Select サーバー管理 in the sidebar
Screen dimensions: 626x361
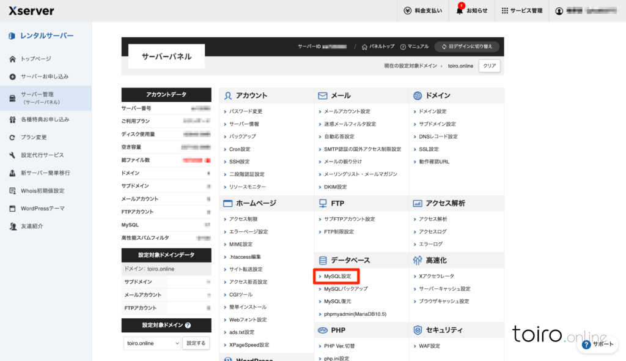tap(46, 98)
